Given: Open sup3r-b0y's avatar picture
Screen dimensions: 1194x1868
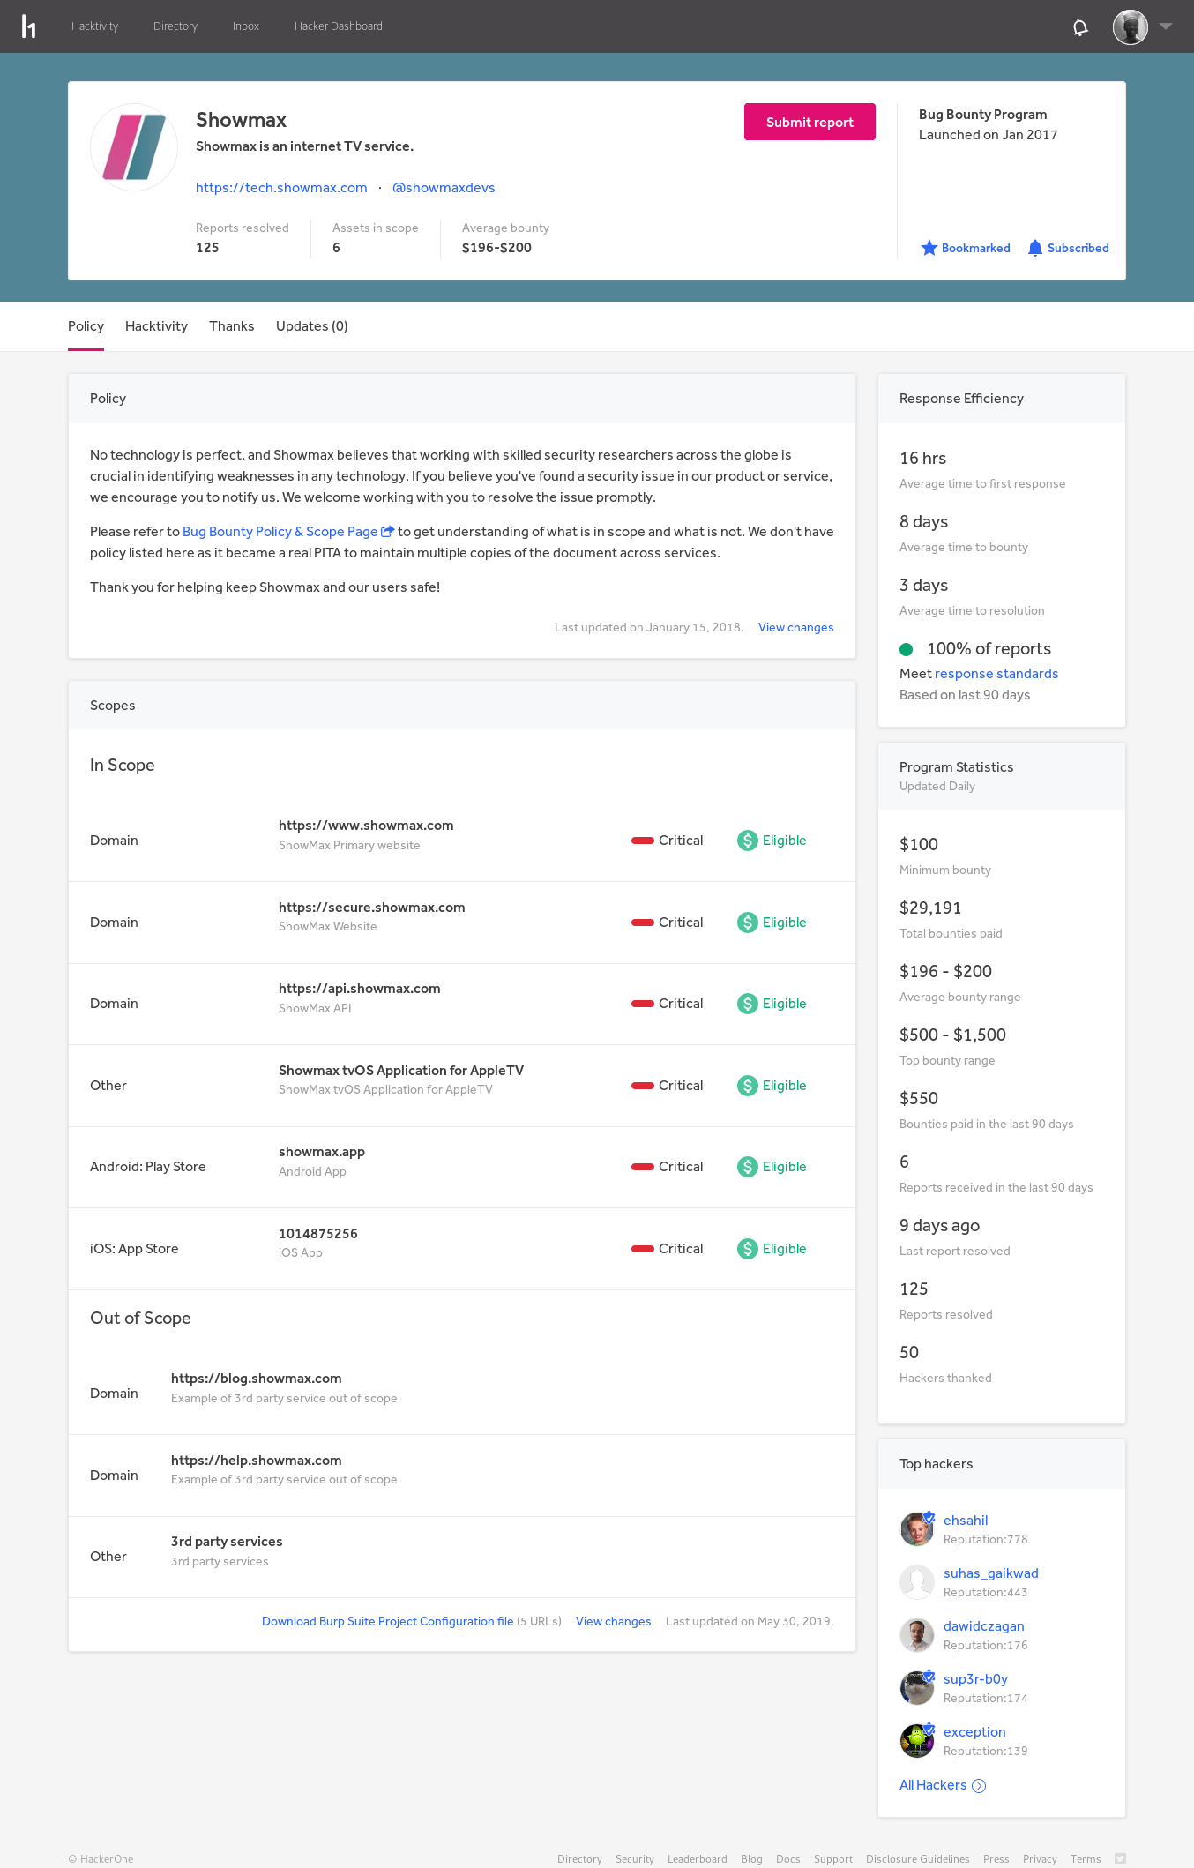Looking at the screenshot, I should point(917,1688).
